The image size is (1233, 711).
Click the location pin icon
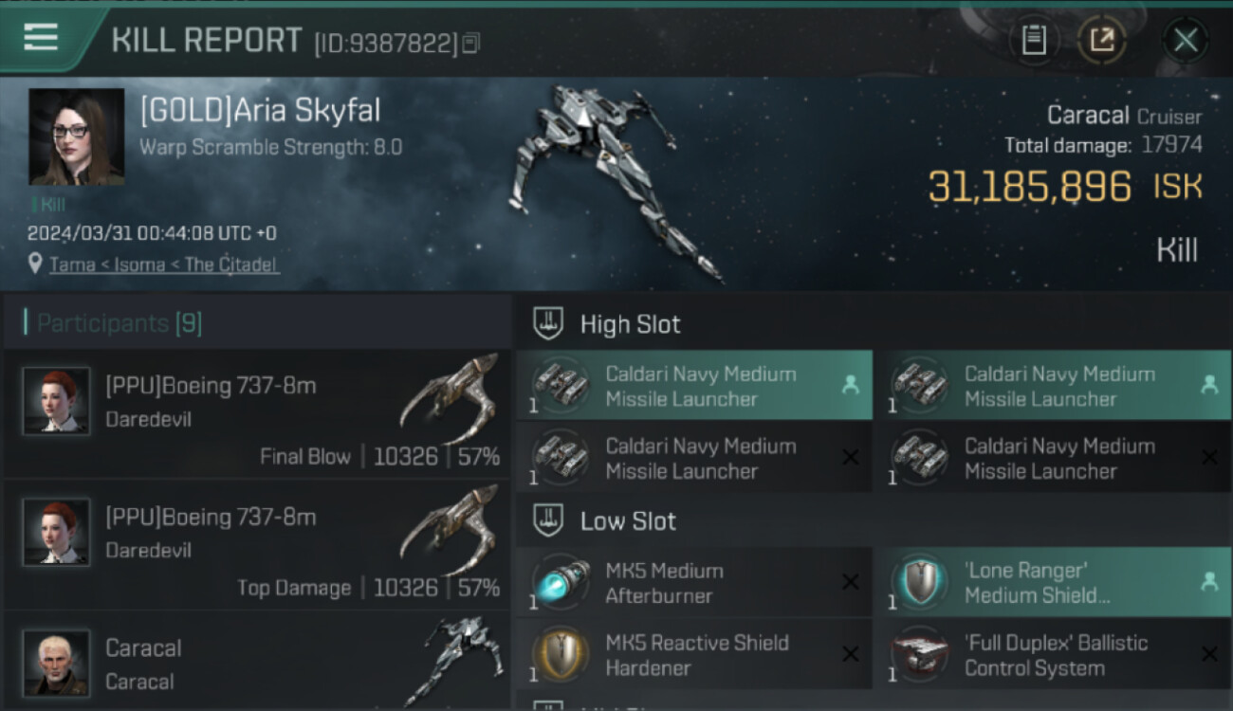pyautogui.click(x=36, y=264)
